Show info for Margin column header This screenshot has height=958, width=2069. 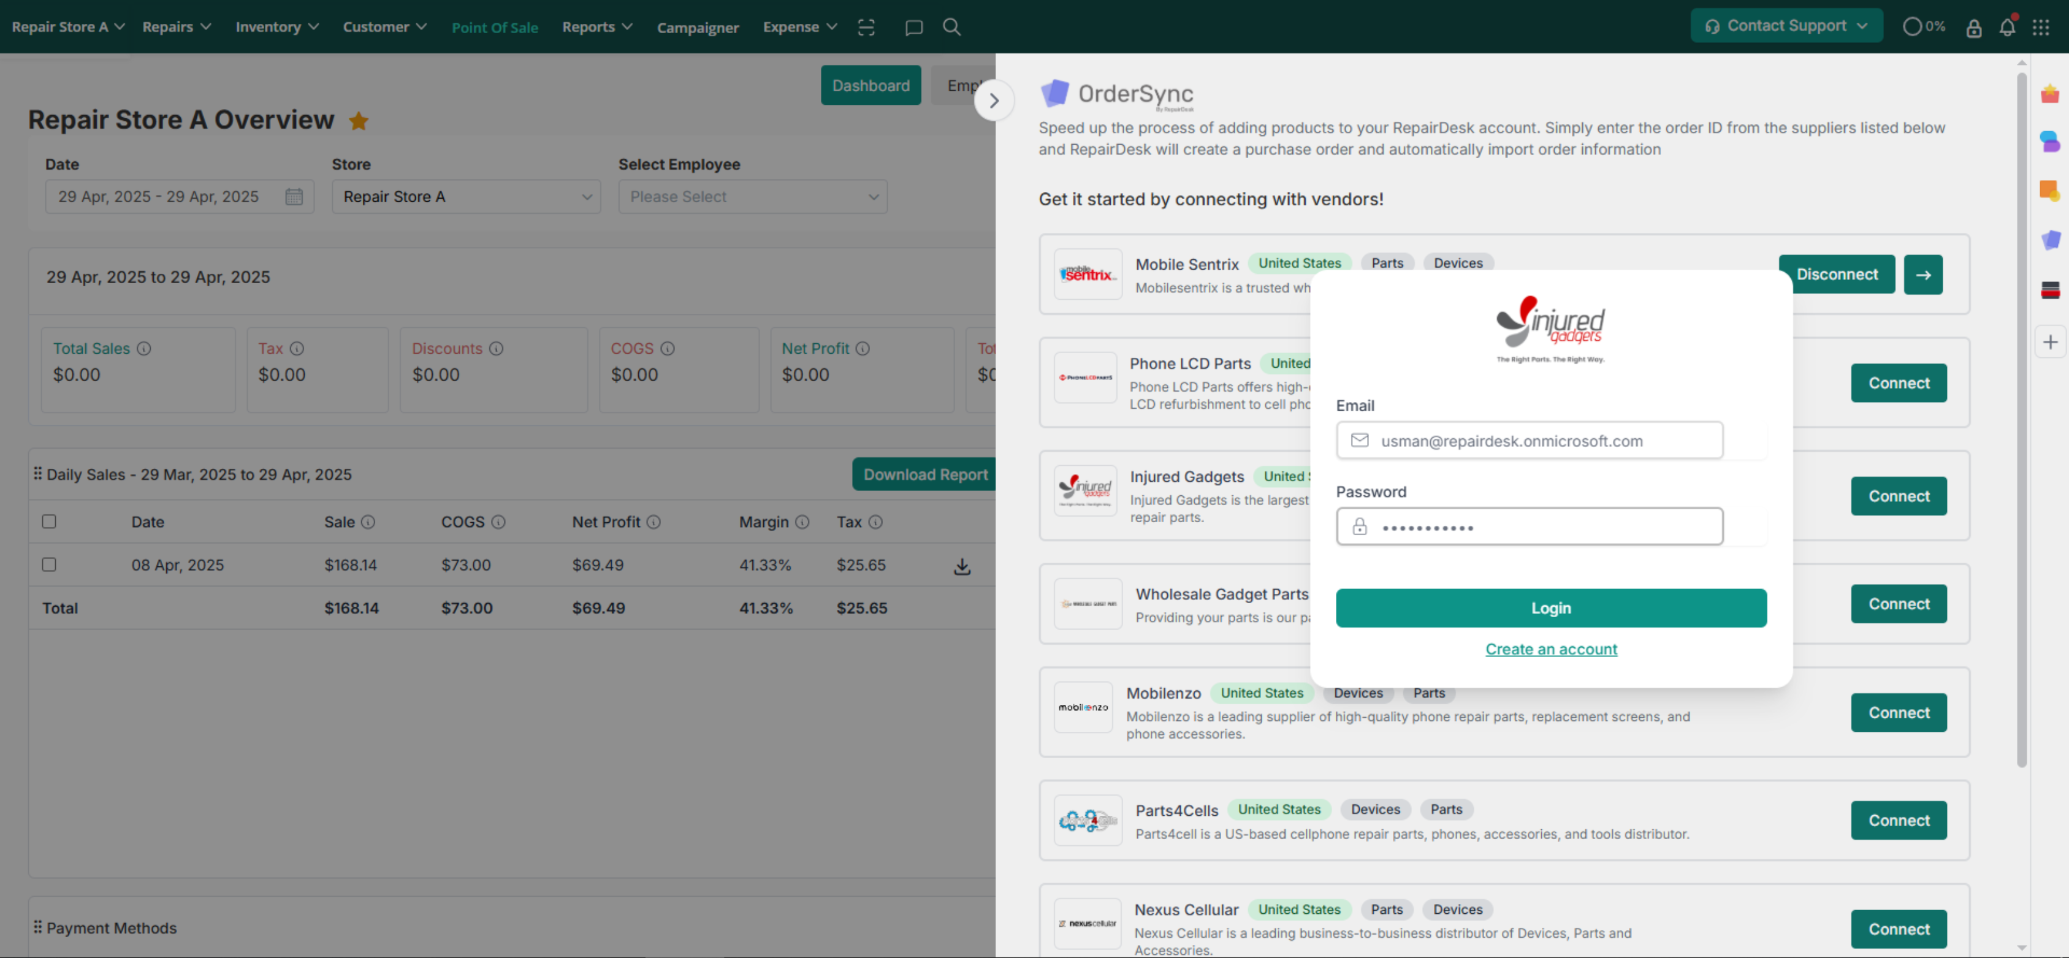coord(802,522)
